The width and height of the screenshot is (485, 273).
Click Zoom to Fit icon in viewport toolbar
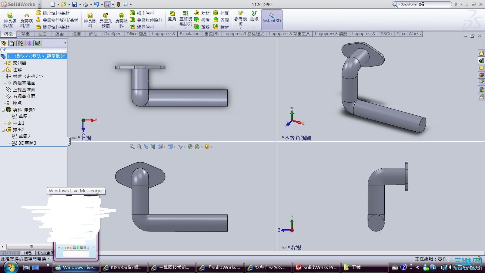tap(132, 147)
